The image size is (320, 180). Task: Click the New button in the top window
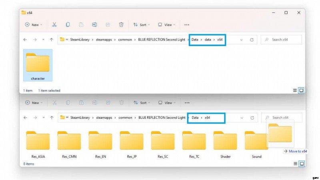33,25
